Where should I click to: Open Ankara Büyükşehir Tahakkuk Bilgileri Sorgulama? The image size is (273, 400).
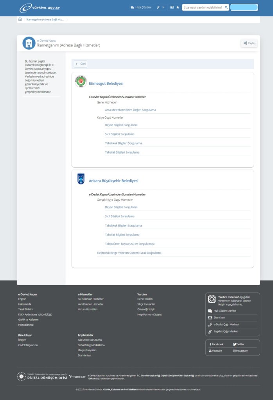click(123, 225)
